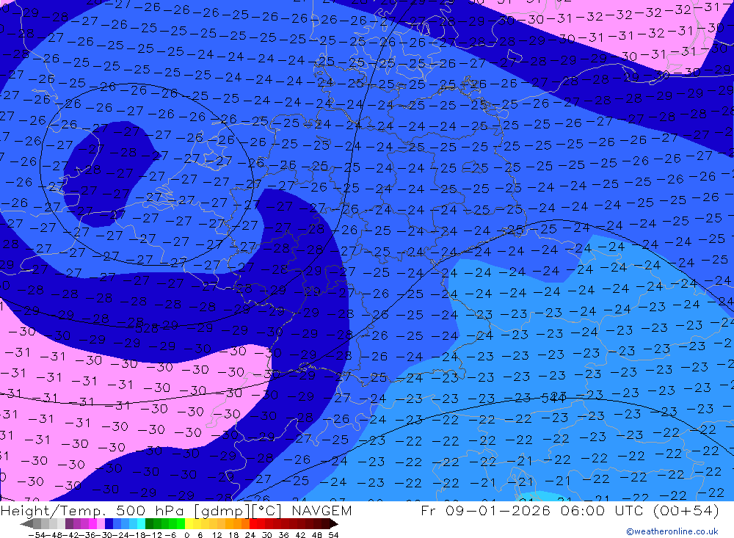Image resolution: width=734 pixels, height=538 pixels.
Task: Click the right dark arrow of color scale
Action: pos(334,524)
